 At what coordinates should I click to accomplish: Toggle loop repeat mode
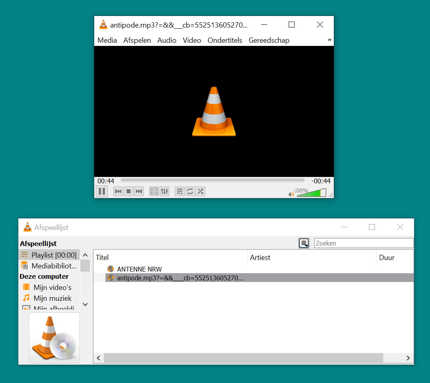[190, 191]
